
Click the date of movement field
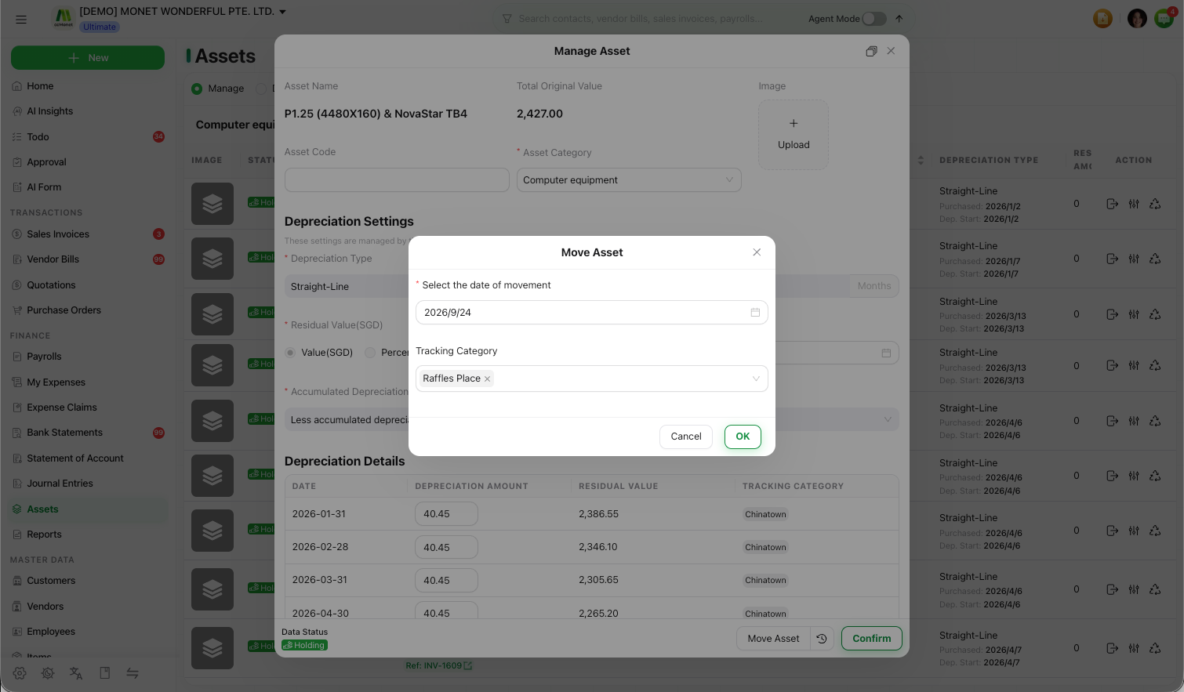point(592,312)
